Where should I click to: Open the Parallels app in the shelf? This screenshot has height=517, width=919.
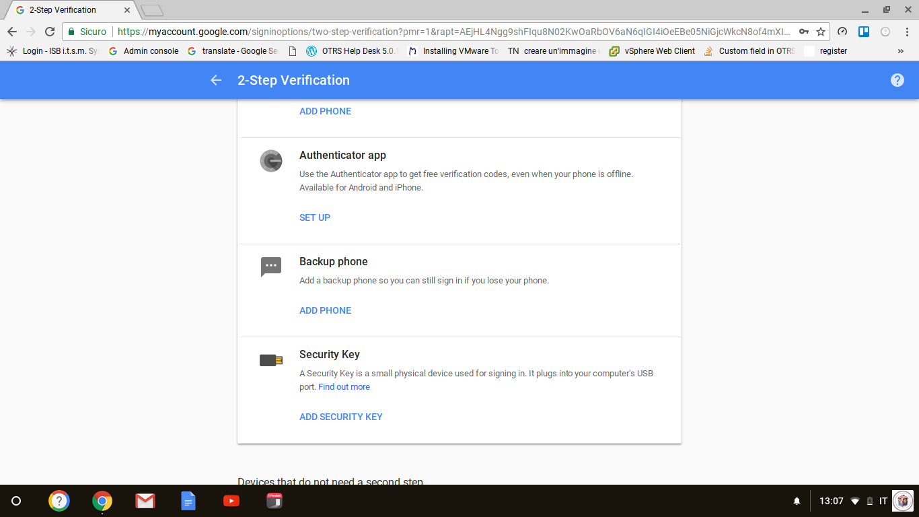click(x=274, y=501)
